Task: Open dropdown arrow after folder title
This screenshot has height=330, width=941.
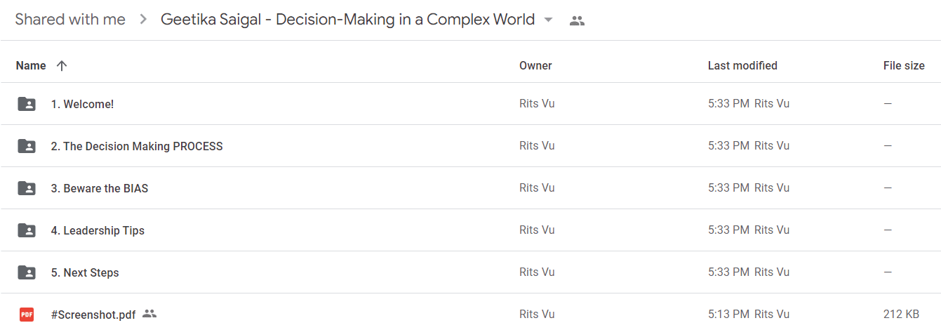Action: [x=549, y=20]
